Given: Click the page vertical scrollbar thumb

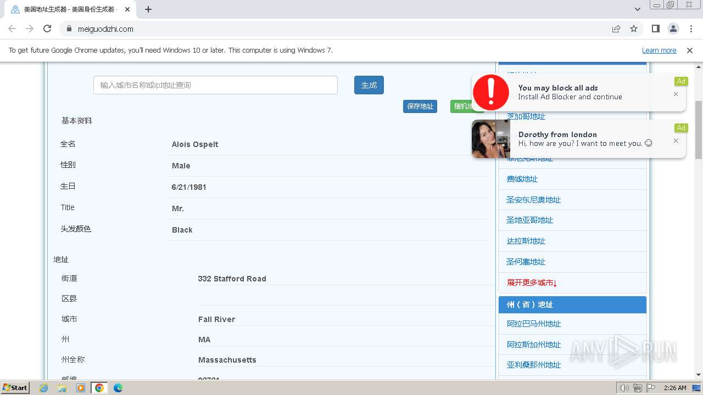Looking at the screenshot, I should [699, 130].
